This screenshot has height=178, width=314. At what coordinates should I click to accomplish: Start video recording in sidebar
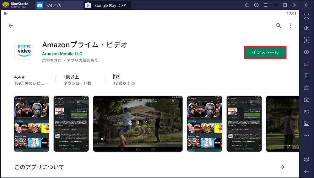pyautogui.click(x=306, y=112)
